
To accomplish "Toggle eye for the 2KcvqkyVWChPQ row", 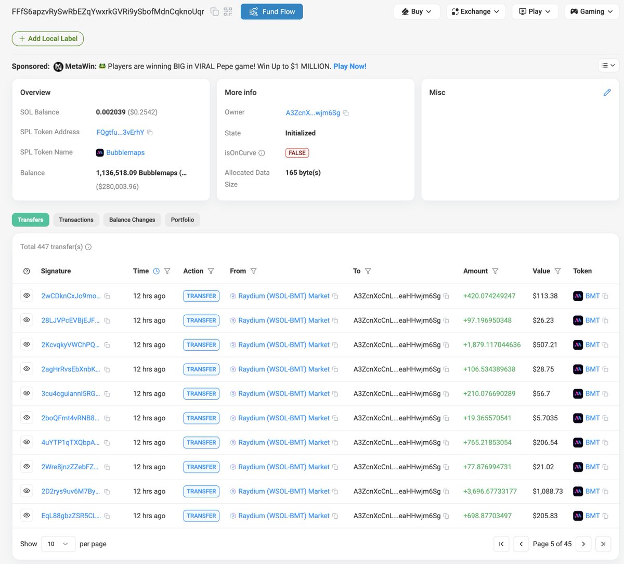I will (27, 344).
